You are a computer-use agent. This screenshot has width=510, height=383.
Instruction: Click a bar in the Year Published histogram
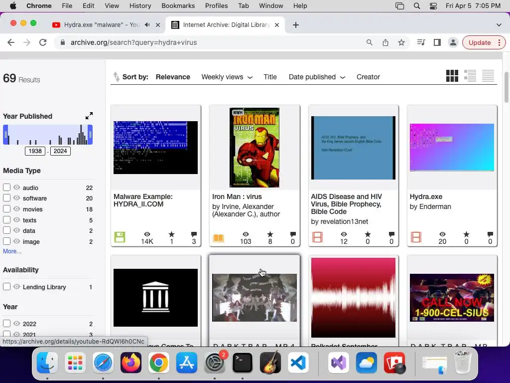(x=81, y=135)
